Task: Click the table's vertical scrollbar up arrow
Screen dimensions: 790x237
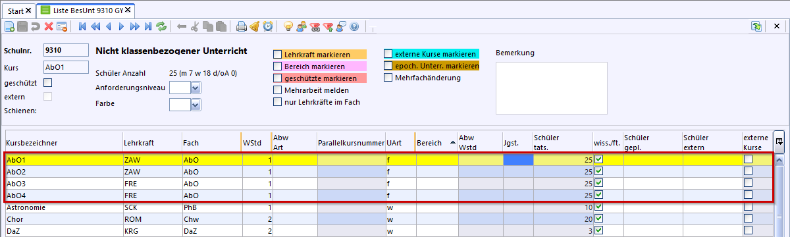Action: click(779, 160)
